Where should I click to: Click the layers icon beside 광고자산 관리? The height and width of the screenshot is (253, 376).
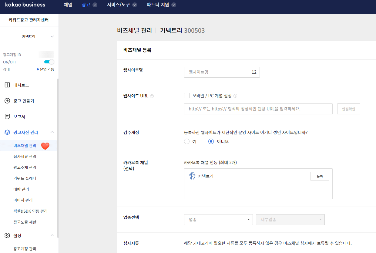(x=8, y=132)
